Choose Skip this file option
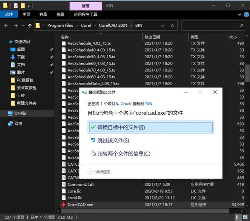 point(110,140)
